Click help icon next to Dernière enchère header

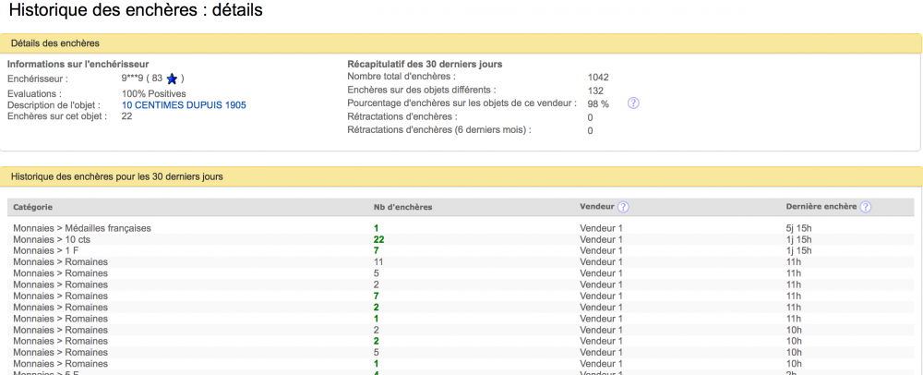(866, 207)
